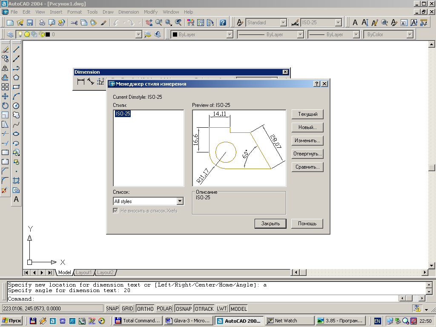Open the Пуск start button
This screenshot has height=327, width=436.
coord(11,321)
